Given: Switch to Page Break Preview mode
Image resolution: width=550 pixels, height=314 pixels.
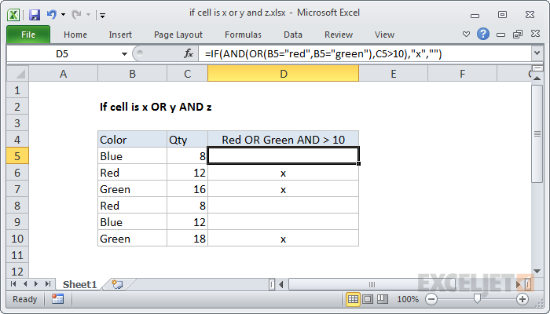Looking at the screenshot, I should [384, 299].
